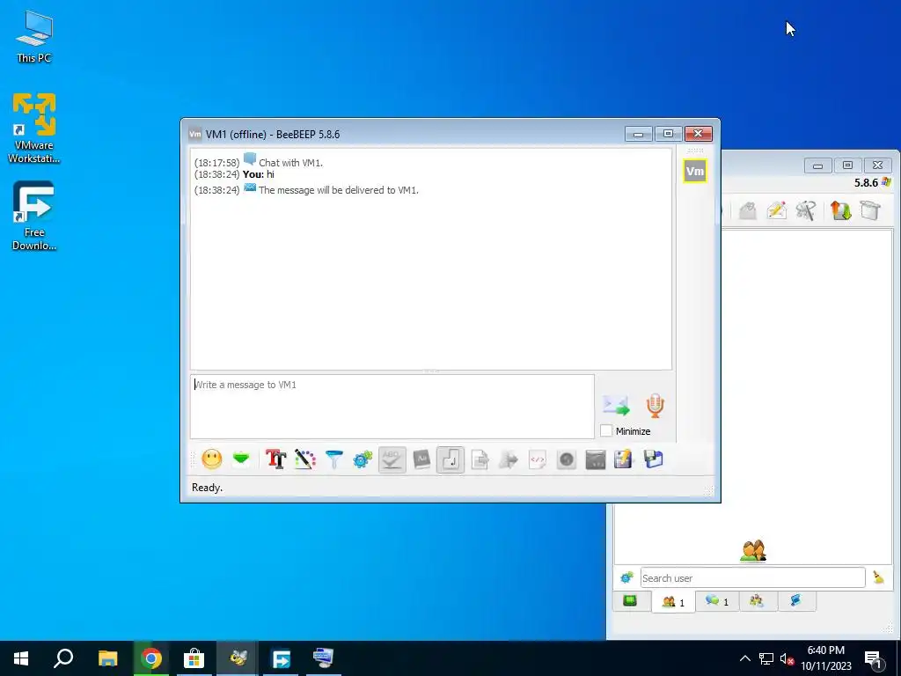Open the notification center icon
Image resolution: width=901 pixels, height=676 pixels.
[874, 660]
